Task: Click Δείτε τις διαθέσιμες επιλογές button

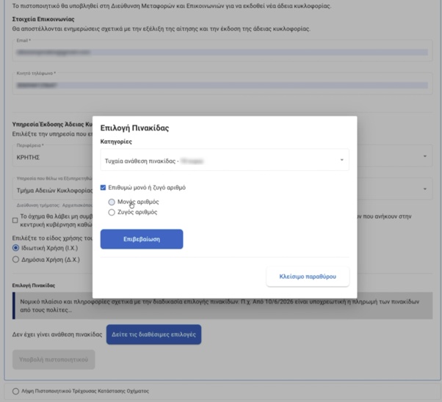Action: click(153, 335)
